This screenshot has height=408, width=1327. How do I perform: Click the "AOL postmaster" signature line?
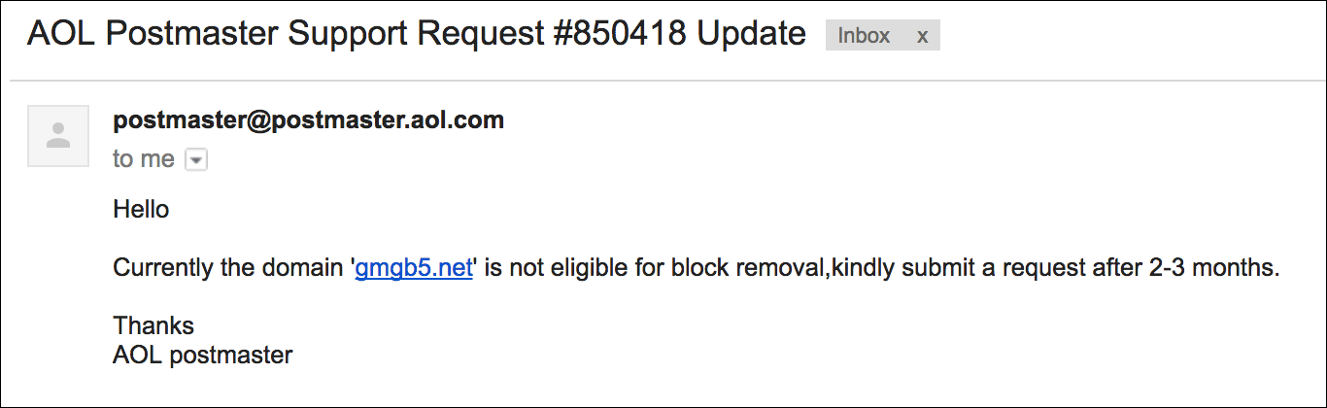click(x=203, y=355)
